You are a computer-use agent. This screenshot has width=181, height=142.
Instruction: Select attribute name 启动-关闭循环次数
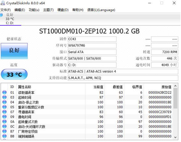tap(32, 127)
